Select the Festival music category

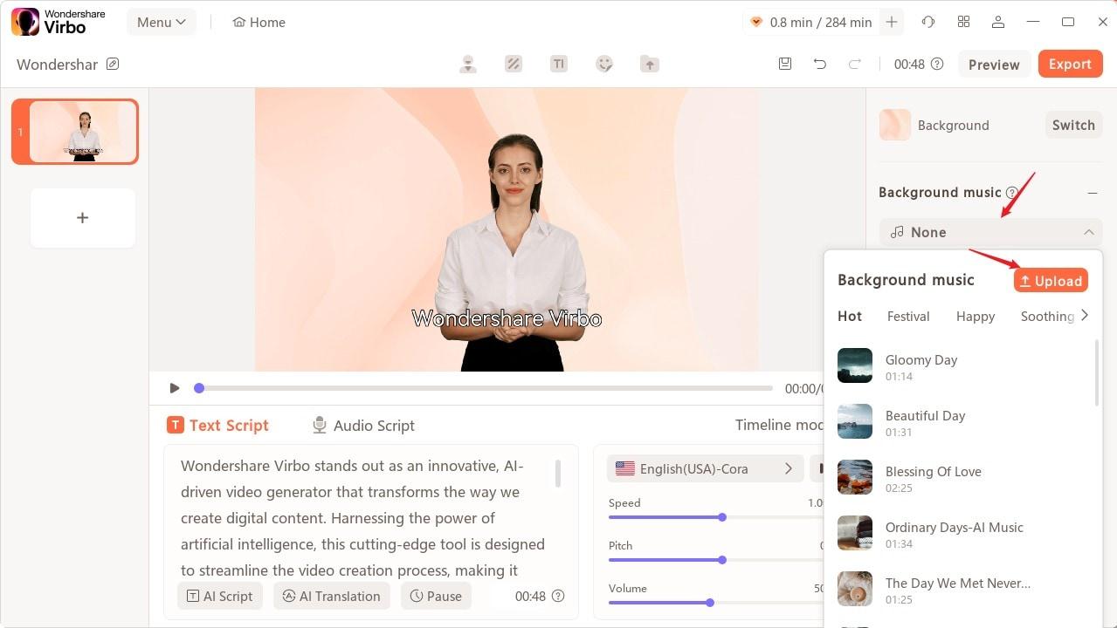[908, 317]
